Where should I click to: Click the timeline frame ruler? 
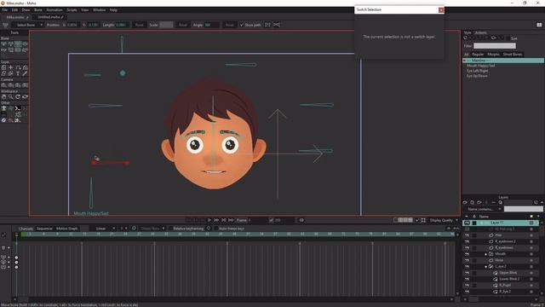coord(238,235)
